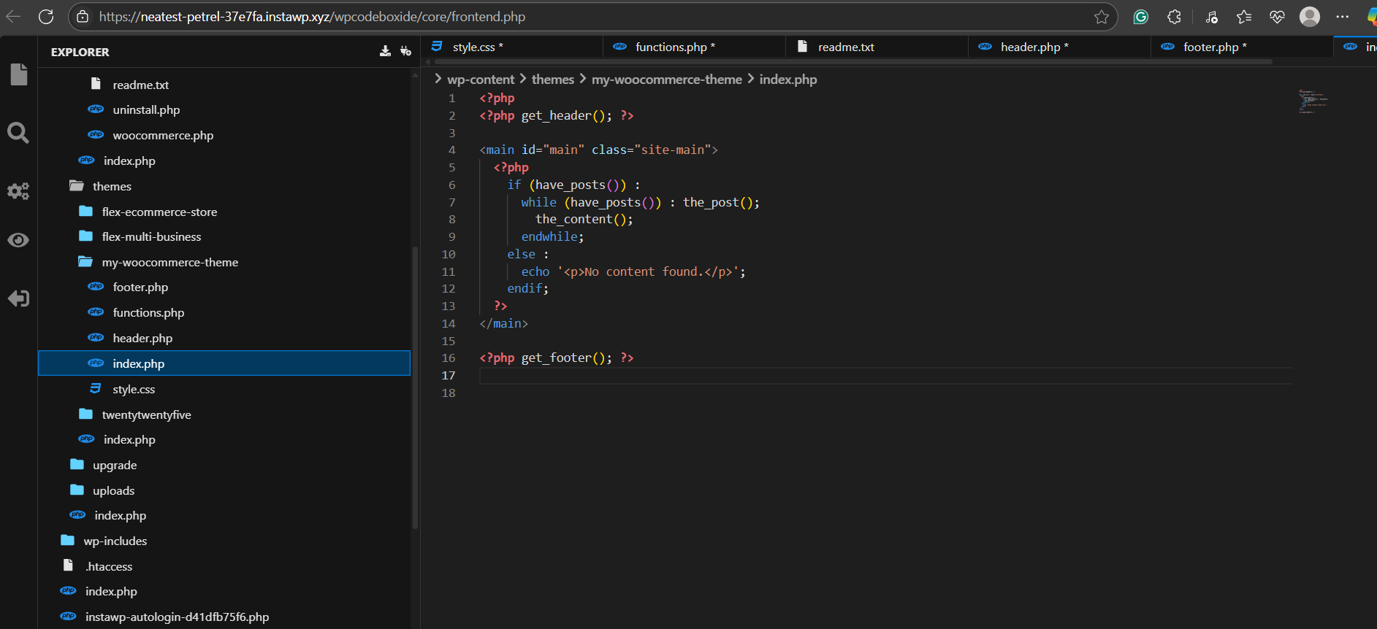Switch to the footer.php tab

click(x=1242, y=47)
